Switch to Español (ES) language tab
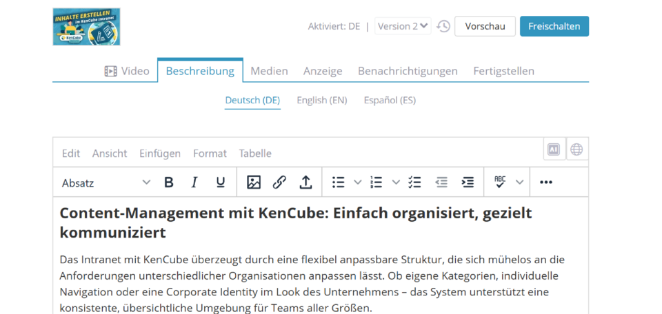Image resolution: width=662 pixels, height=314 pixels. coord(390,101)
